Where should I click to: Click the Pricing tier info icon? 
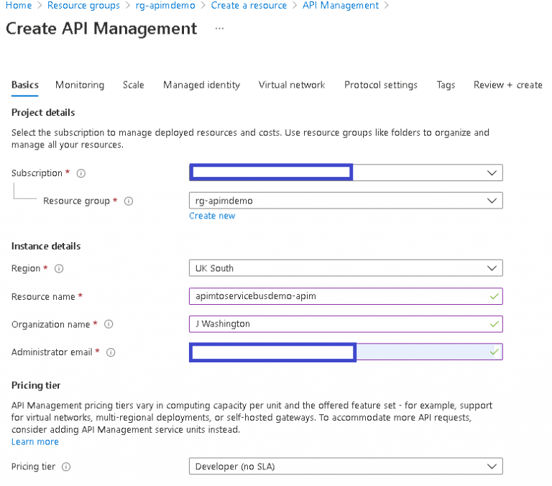[x=66, y=467]
